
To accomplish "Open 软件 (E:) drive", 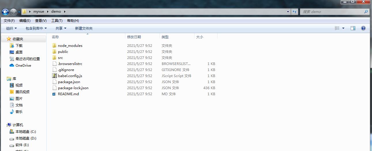I will click(x=22, y=145).
